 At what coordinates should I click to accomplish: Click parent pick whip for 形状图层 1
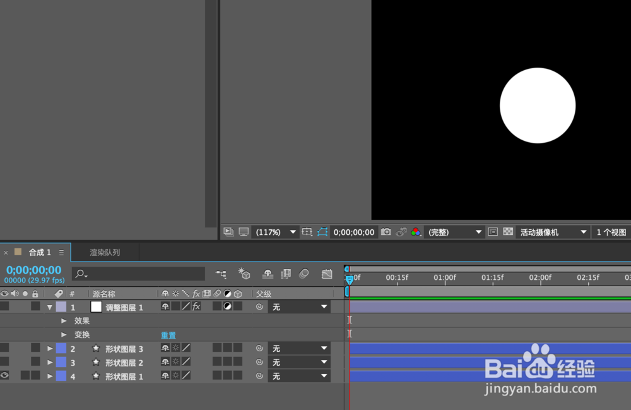[259, 376]
